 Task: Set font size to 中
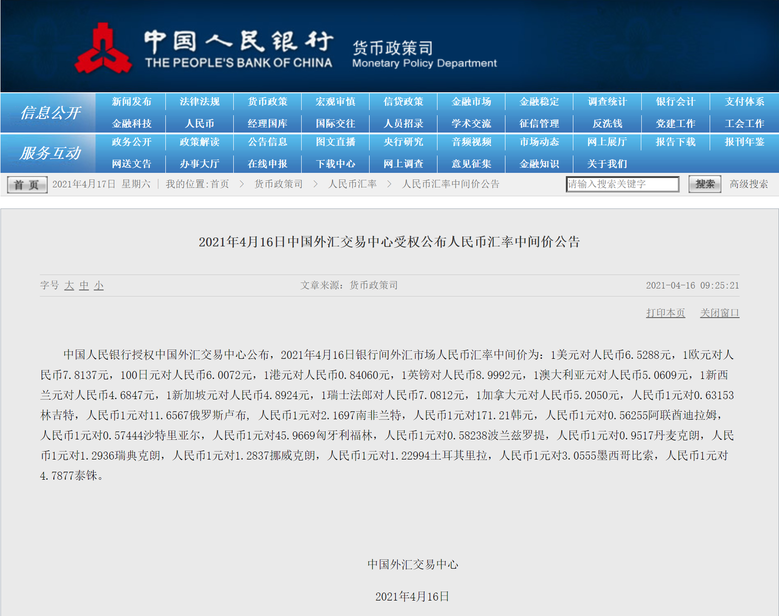point(84,285)
